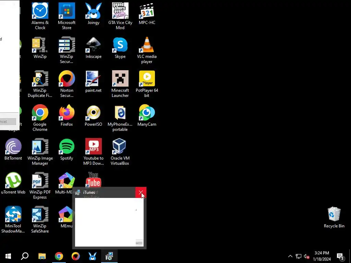Open the Microsoft Store desktop shortcut
Viewport: 351px width, 263px height.
pyautogui.click(x=67, y=16)
